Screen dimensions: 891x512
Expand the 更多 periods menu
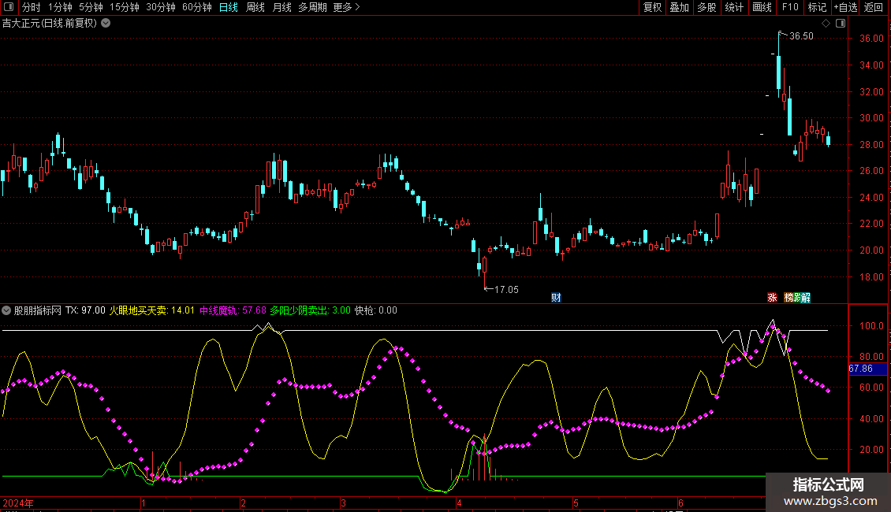346,7
